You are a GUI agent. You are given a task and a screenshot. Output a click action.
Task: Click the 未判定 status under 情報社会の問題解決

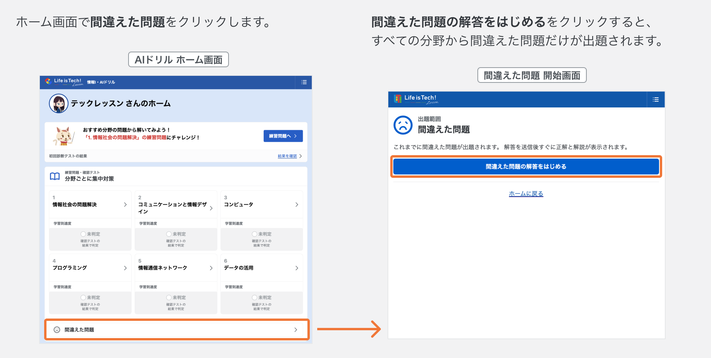click(x=90, y=234)
